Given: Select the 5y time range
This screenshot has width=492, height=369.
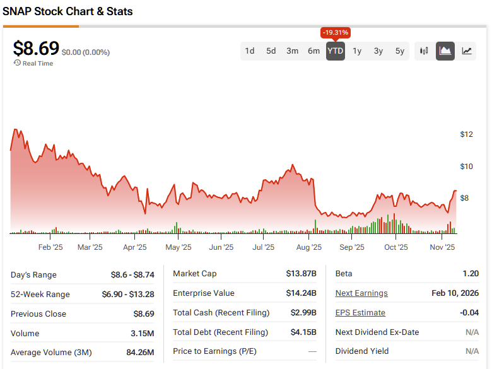Looking at the screenshot, I should click(400, 51).
